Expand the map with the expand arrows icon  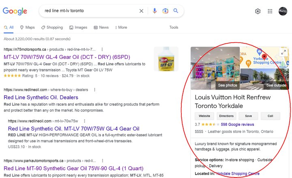coord(283,52)
